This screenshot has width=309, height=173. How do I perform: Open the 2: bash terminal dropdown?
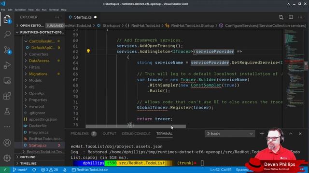pyautogui.click(x=230, y=134)
